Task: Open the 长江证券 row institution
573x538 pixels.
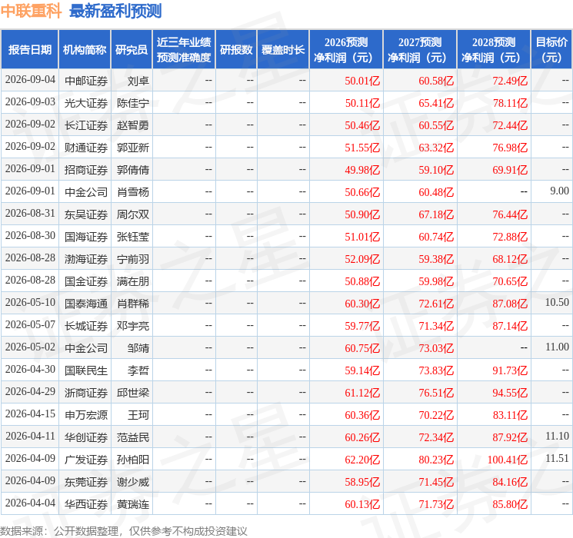Action: pyautogui.click(x=86, y=125)
